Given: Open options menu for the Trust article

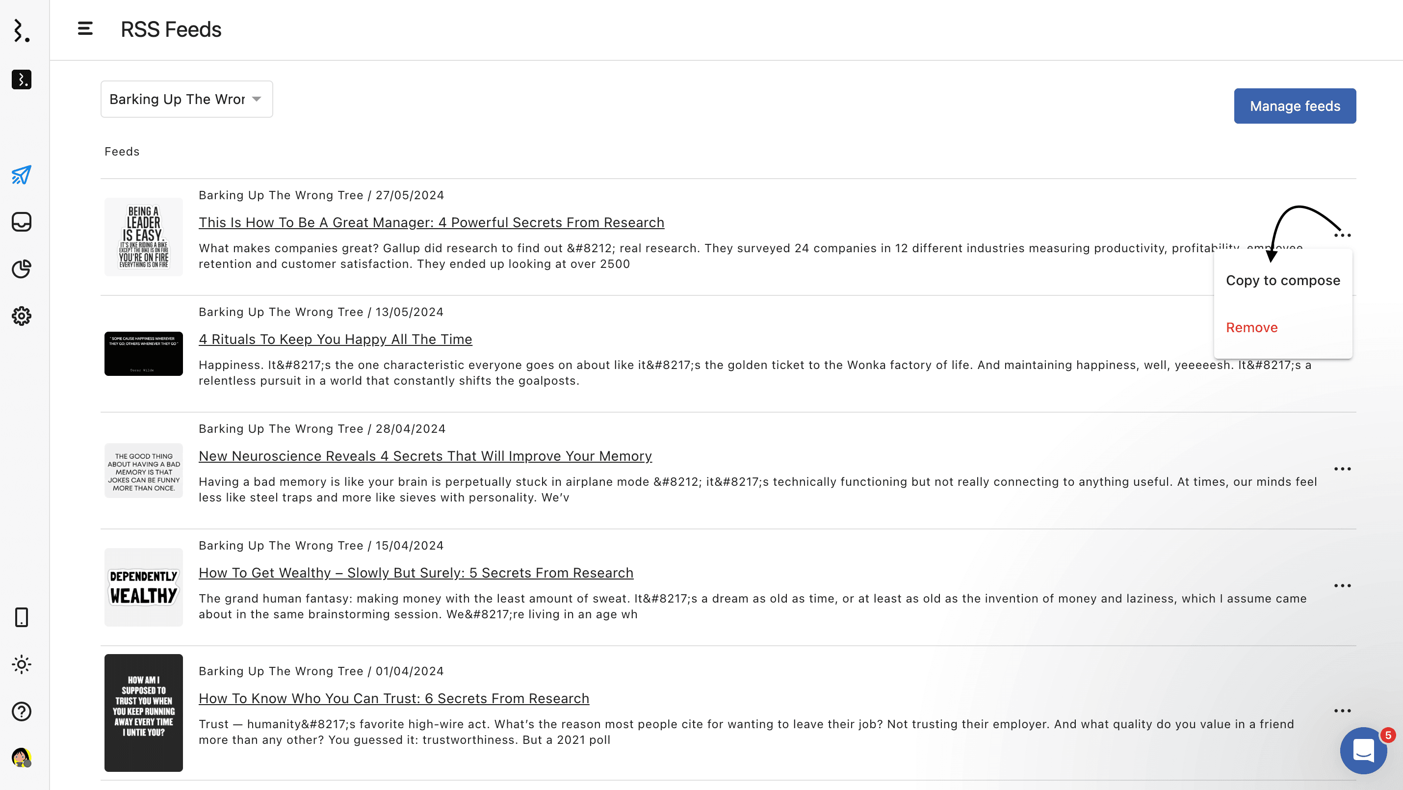Looking at the screenshot, I should (1342, 711).
